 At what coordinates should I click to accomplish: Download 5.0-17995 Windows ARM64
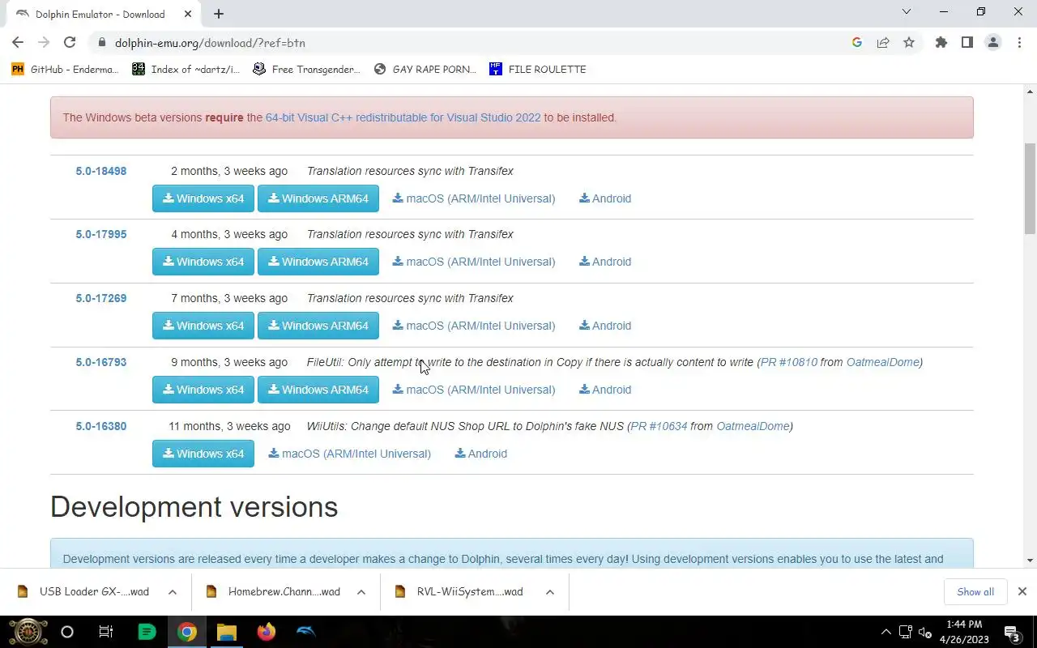pyautogui.click(x=318, y=262)
